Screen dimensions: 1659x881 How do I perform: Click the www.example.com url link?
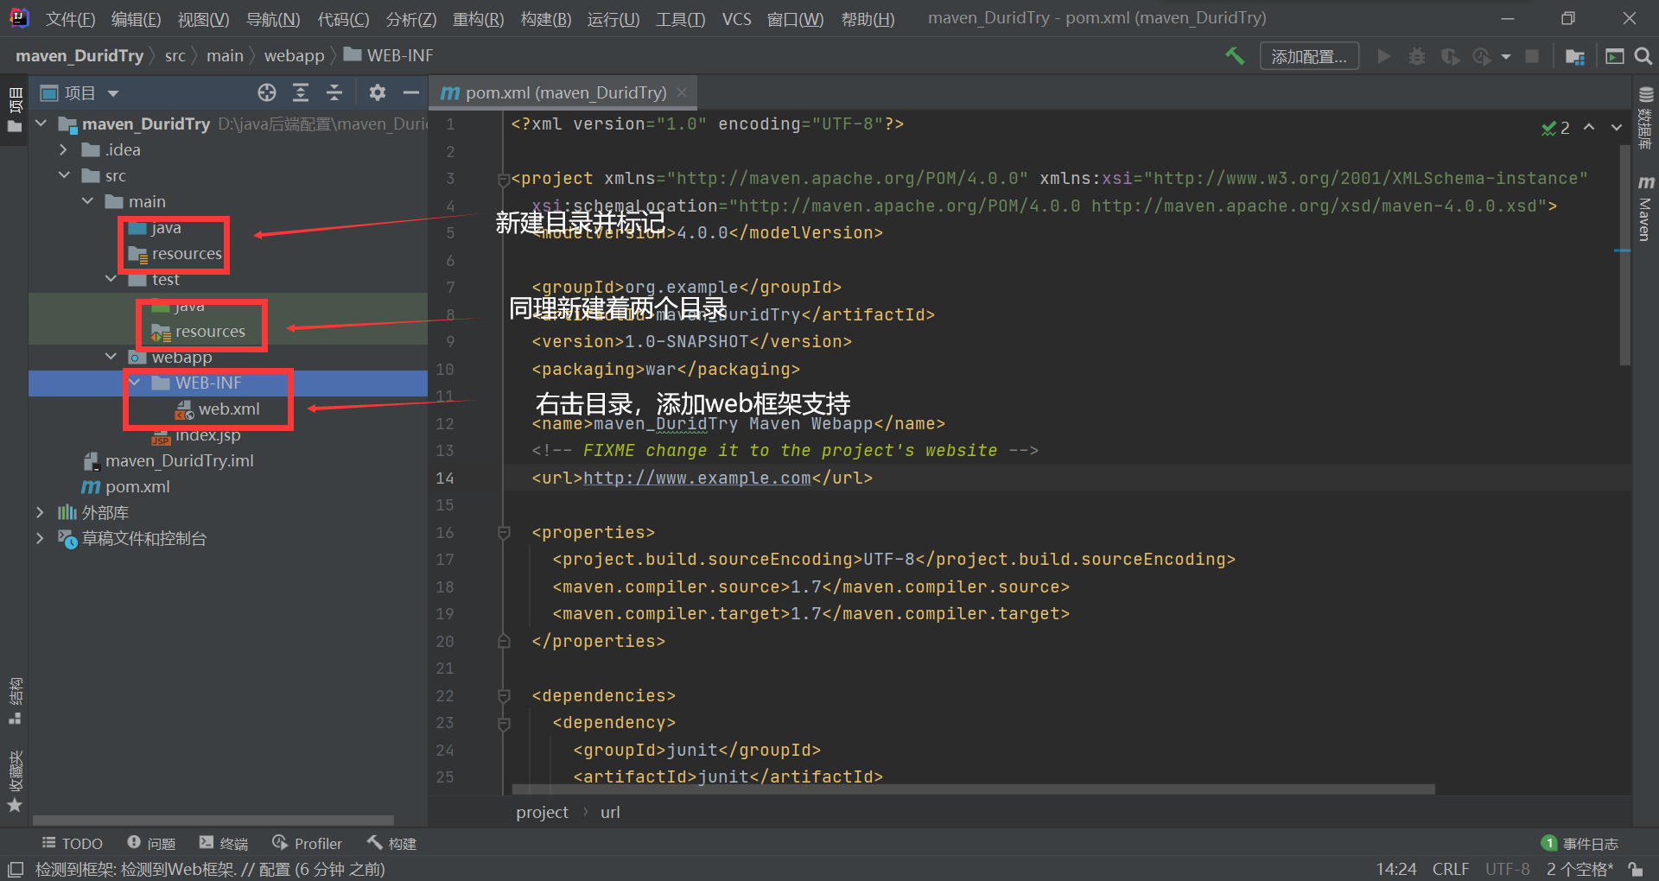click(697, 478)
